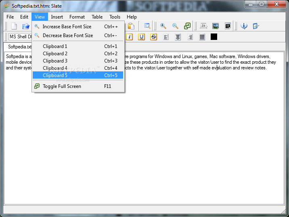Screen dimensions: 289x217
Task: Select Clipboard 2 from View menu
Action: tap(78, 54)
